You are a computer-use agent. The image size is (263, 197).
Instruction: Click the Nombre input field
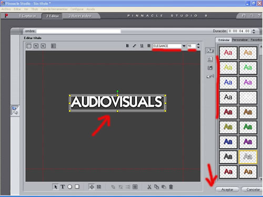[78, 32]
